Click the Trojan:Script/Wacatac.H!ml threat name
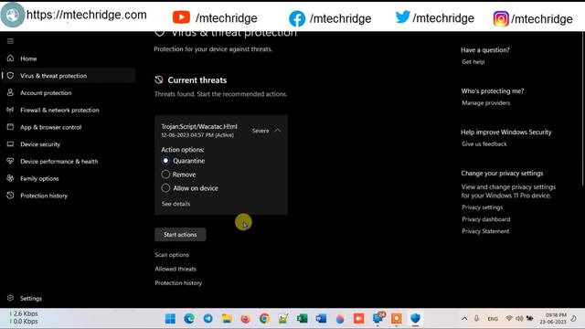Viewport: 585px width, 329px height. pos(199,126)
